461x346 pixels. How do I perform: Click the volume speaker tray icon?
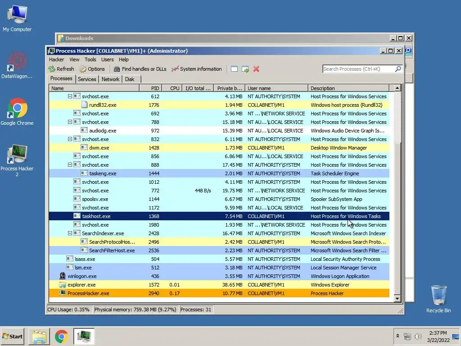[x=418, y=336]
